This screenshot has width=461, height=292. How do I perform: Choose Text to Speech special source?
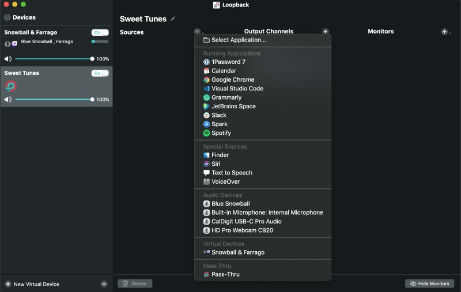click(x=263, y=173)
